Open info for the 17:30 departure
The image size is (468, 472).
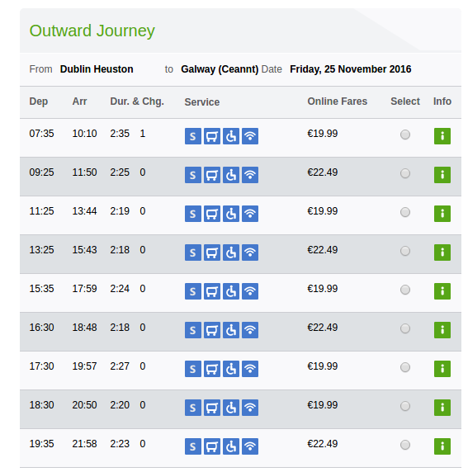point(442,369)
